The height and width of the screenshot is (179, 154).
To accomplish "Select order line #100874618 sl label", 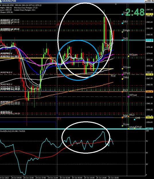I will (6, 72).
